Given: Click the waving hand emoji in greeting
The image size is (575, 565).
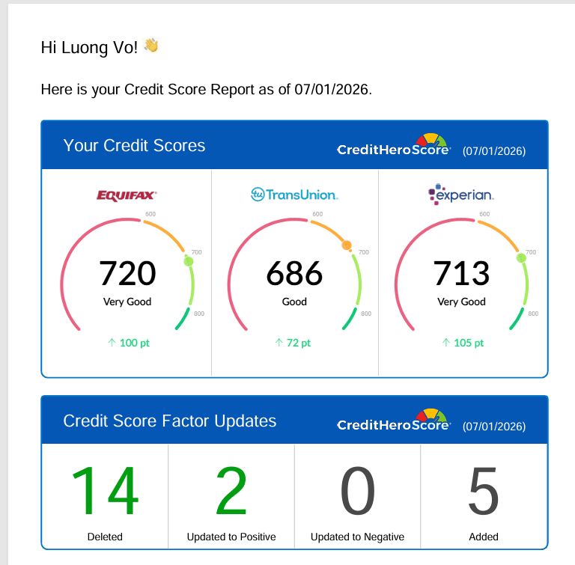Looking at the screenshot, I should click(151, 46).
